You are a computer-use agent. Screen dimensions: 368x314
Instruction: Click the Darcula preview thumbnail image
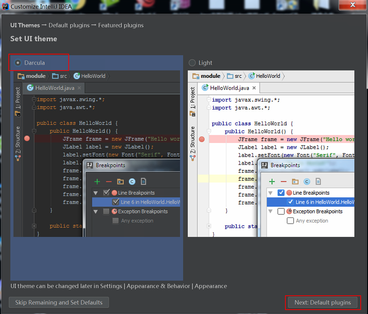(x=97, y=154)
